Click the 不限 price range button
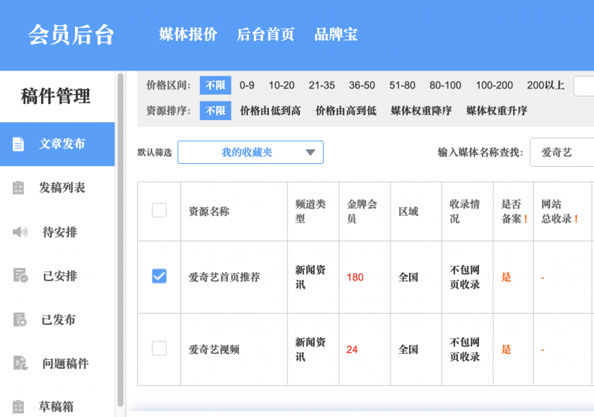 click(x=215, y=85)
